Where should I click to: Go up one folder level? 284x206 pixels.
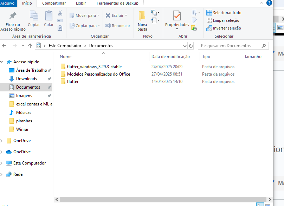(30, 46)
